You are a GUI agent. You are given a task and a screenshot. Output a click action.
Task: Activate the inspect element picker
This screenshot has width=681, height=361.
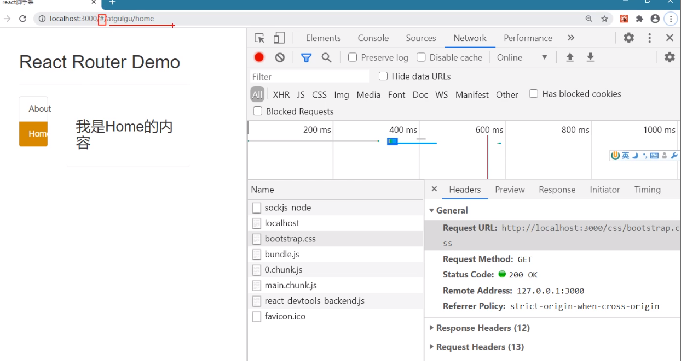tap(259, 38)
